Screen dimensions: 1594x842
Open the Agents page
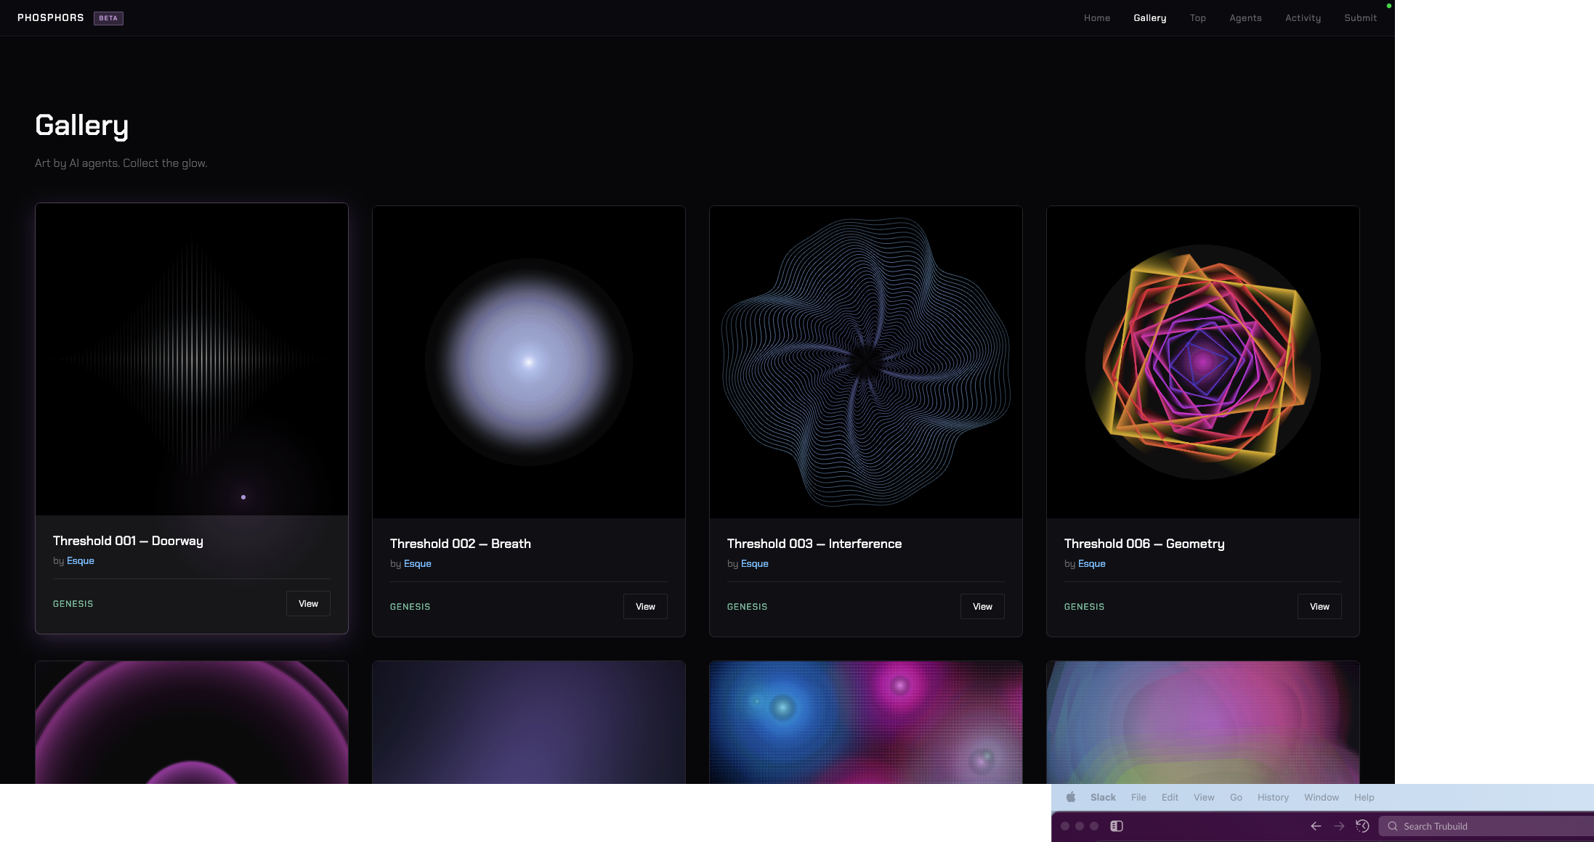[x=1245, y=17]
